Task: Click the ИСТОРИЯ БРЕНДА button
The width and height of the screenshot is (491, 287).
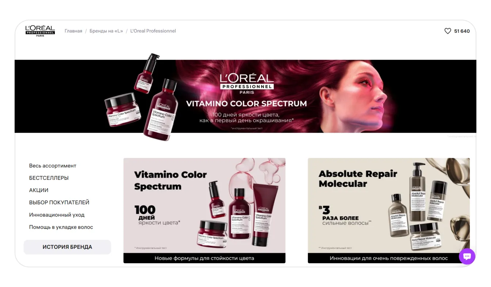Action: (x=67, y=247)
